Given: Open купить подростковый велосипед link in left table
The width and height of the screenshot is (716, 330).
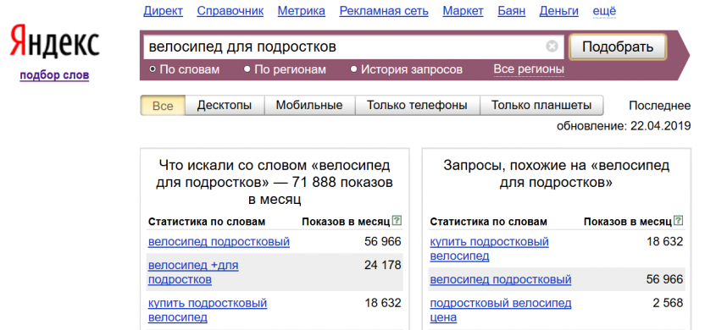Looking at the screenshot, I should pos(208,310).
